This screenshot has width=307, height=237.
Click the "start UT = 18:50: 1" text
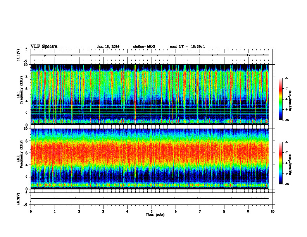click(x=187, y=46)
